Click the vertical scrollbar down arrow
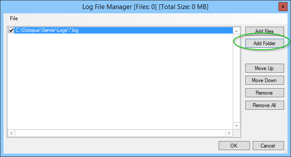This screenshot has width=291, height=157. [236, 126]
